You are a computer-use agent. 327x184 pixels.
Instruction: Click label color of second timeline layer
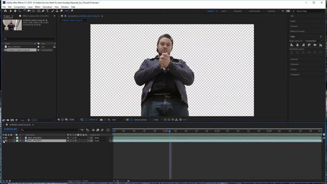tap(17, 141)
